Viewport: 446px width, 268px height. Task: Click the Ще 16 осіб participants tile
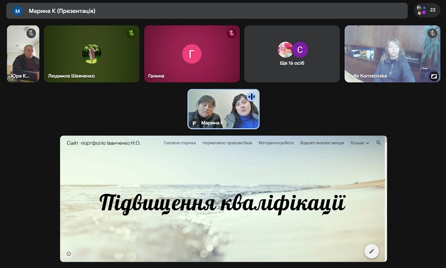click(x=292, y=54)
